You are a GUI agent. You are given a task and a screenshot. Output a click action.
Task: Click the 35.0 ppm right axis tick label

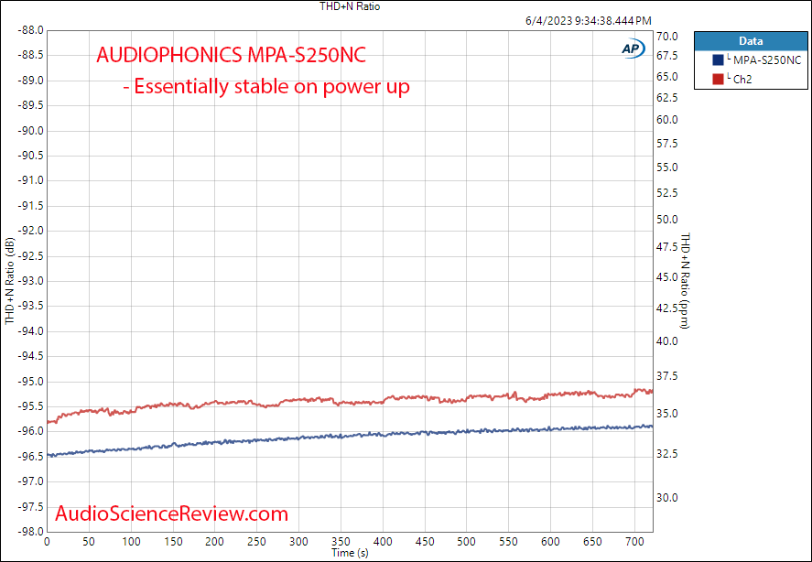(667, 414)
